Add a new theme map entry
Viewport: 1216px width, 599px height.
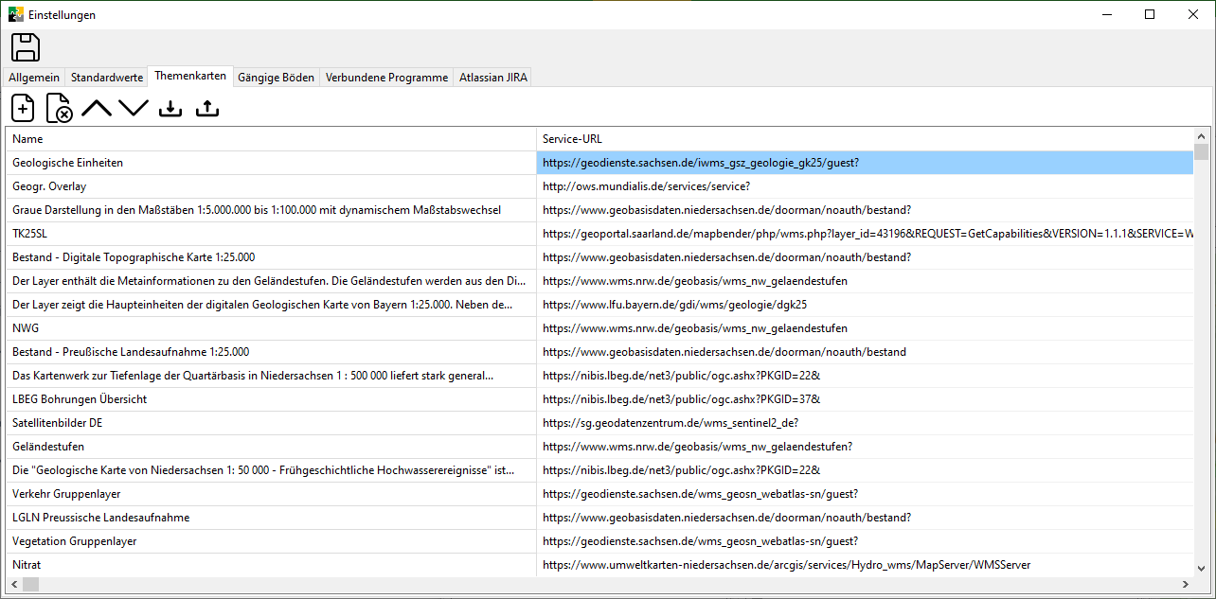point(23,108)
